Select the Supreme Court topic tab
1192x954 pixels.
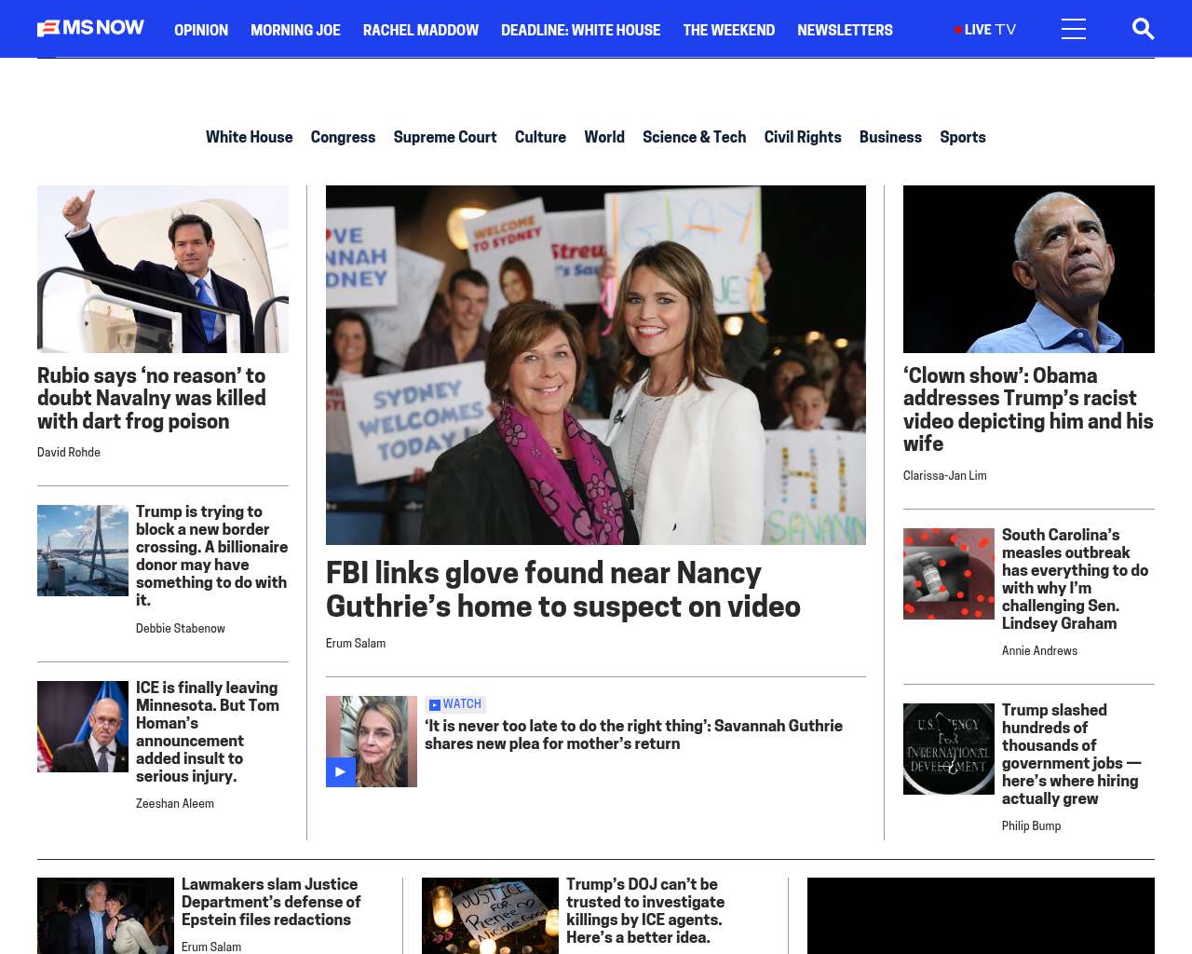444,137
